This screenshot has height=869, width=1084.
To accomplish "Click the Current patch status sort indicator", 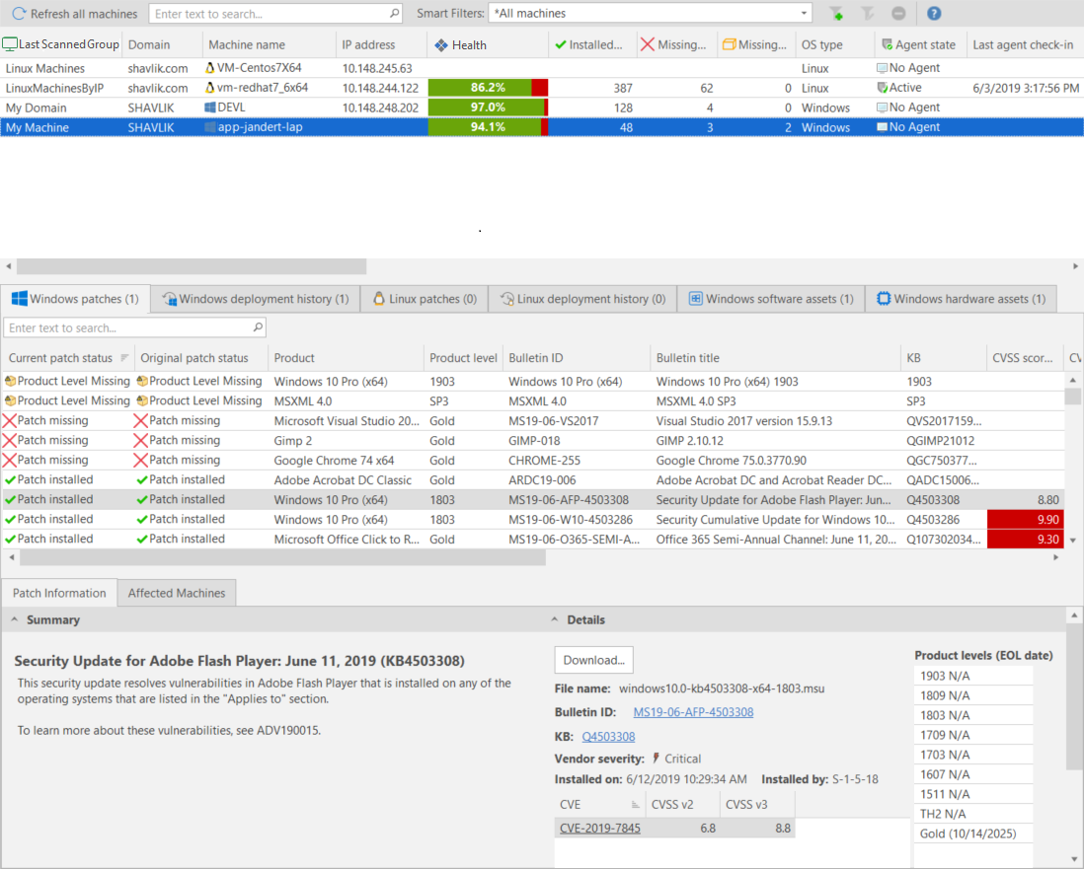I will pos(124,357).
